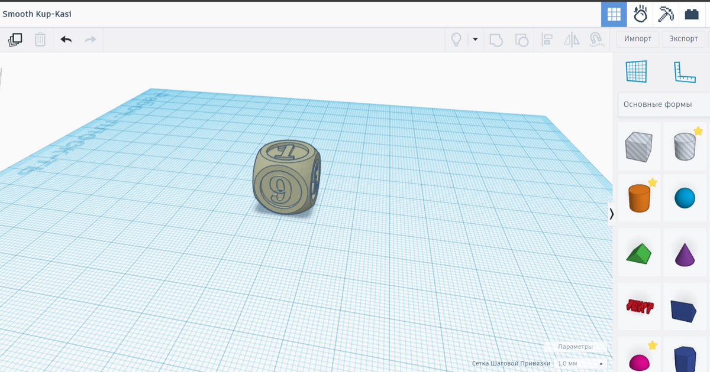Viewport: 710px width, 372px height.
Task: Select the Ruler tool
Action: [685, 71]
